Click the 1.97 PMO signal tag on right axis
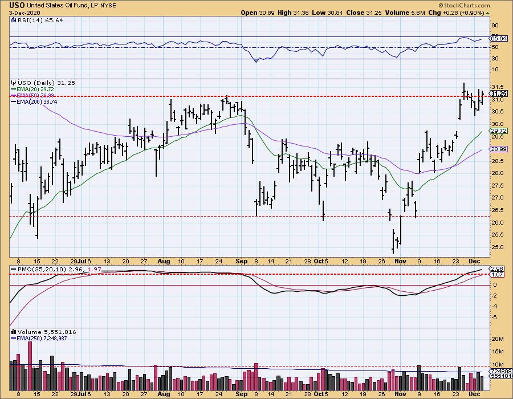Screen dimensions: 513x399 click(x=497, y=274)
